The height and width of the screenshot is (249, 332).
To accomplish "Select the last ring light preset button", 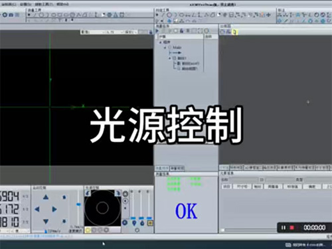I will point(106,230).
